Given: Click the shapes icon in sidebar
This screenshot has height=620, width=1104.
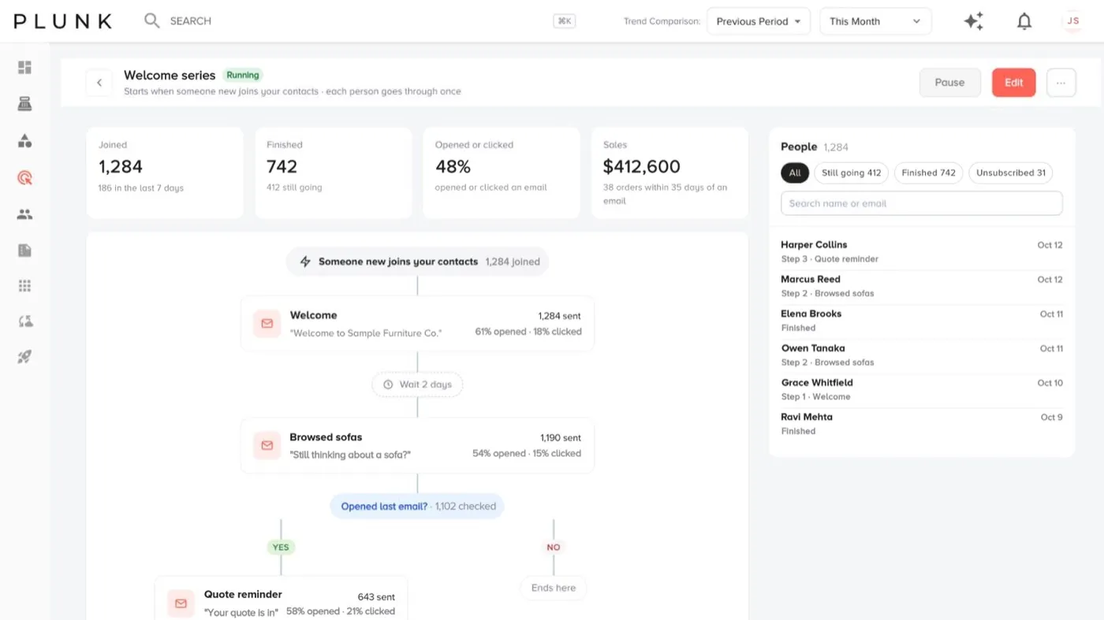Looking at the screenshot, I should pyautogui.click(x=24, y=141).
